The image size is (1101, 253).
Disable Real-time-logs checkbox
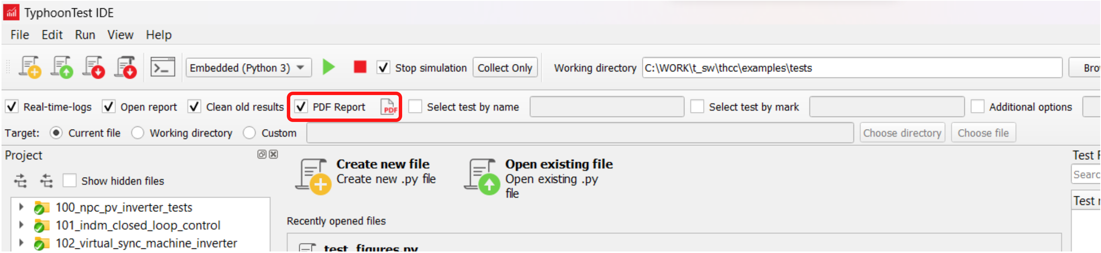click(11, 107)
